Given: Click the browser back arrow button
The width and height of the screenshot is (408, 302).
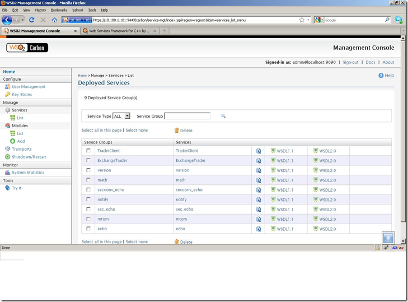Looking at the screenshot, I should 7,20.
